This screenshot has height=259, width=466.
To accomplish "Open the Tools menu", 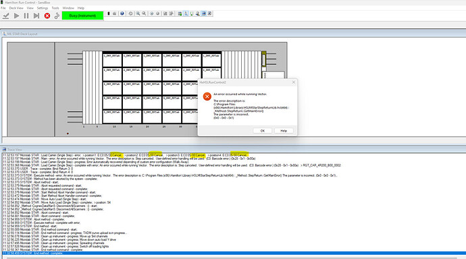I will pyautogui.click(x=55, y=8).
